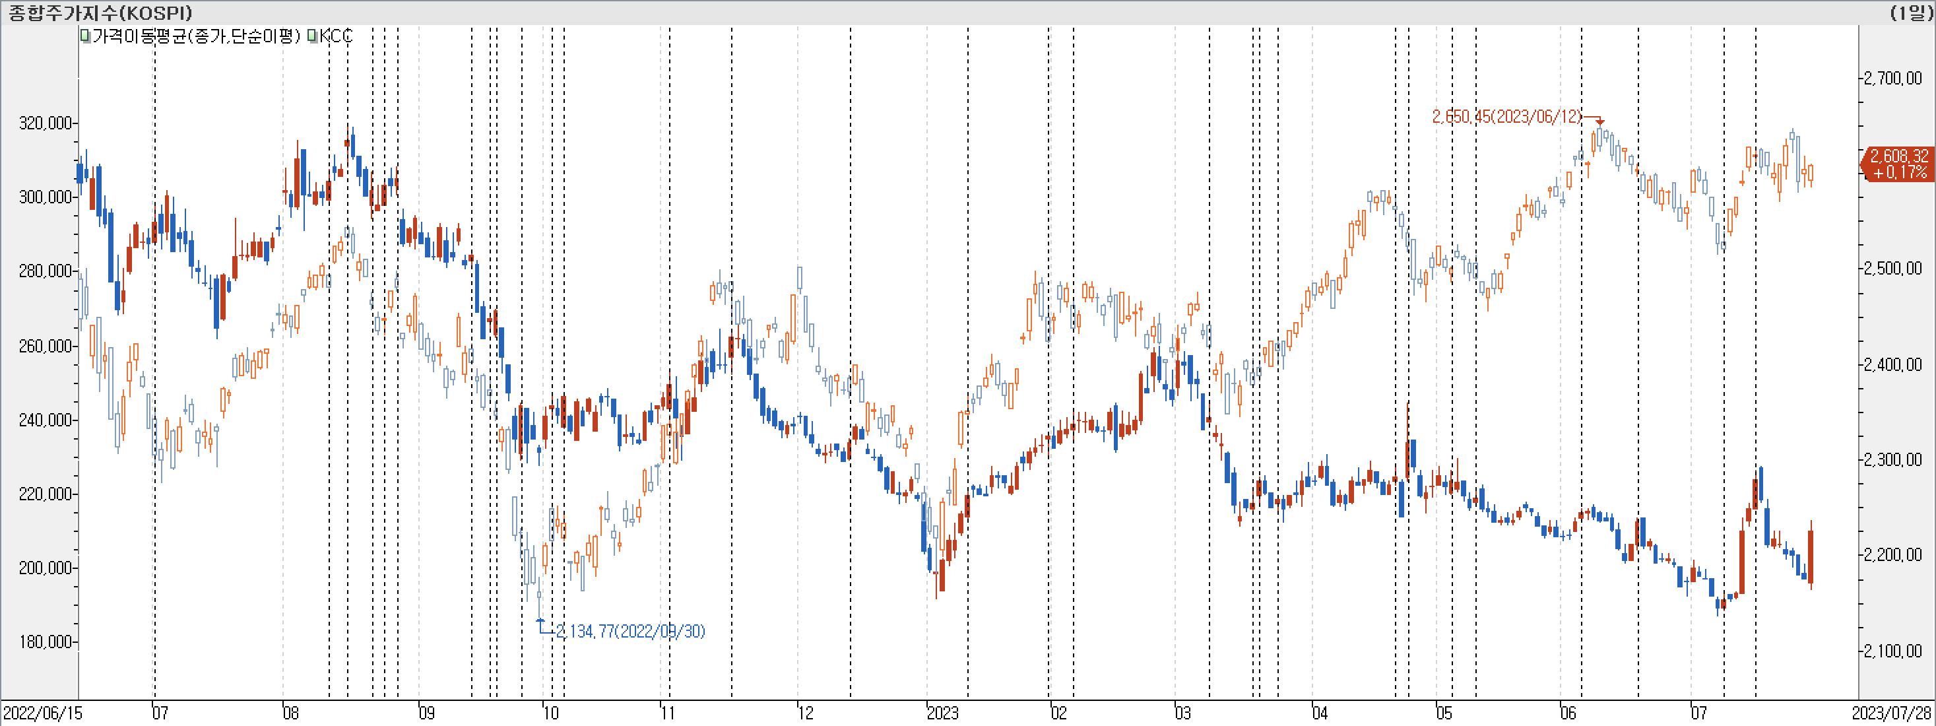Select the KCC legend label
1936x726 pixels.
[336, 36]
